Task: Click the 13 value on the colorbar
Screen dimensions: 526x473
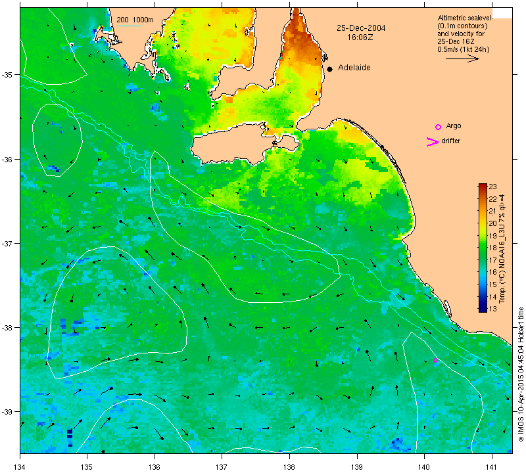Action: [x=492, y=309]
